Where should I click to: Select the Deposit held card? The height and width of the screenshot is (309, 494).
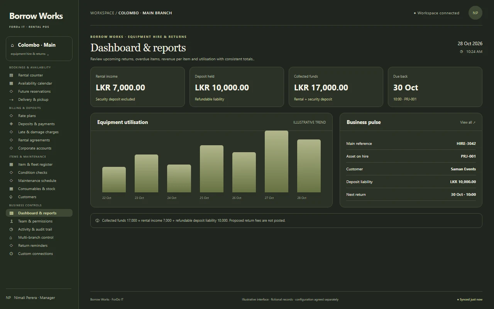[237, 87]
